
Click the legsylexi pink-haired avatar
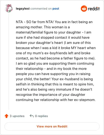point(9,8)
